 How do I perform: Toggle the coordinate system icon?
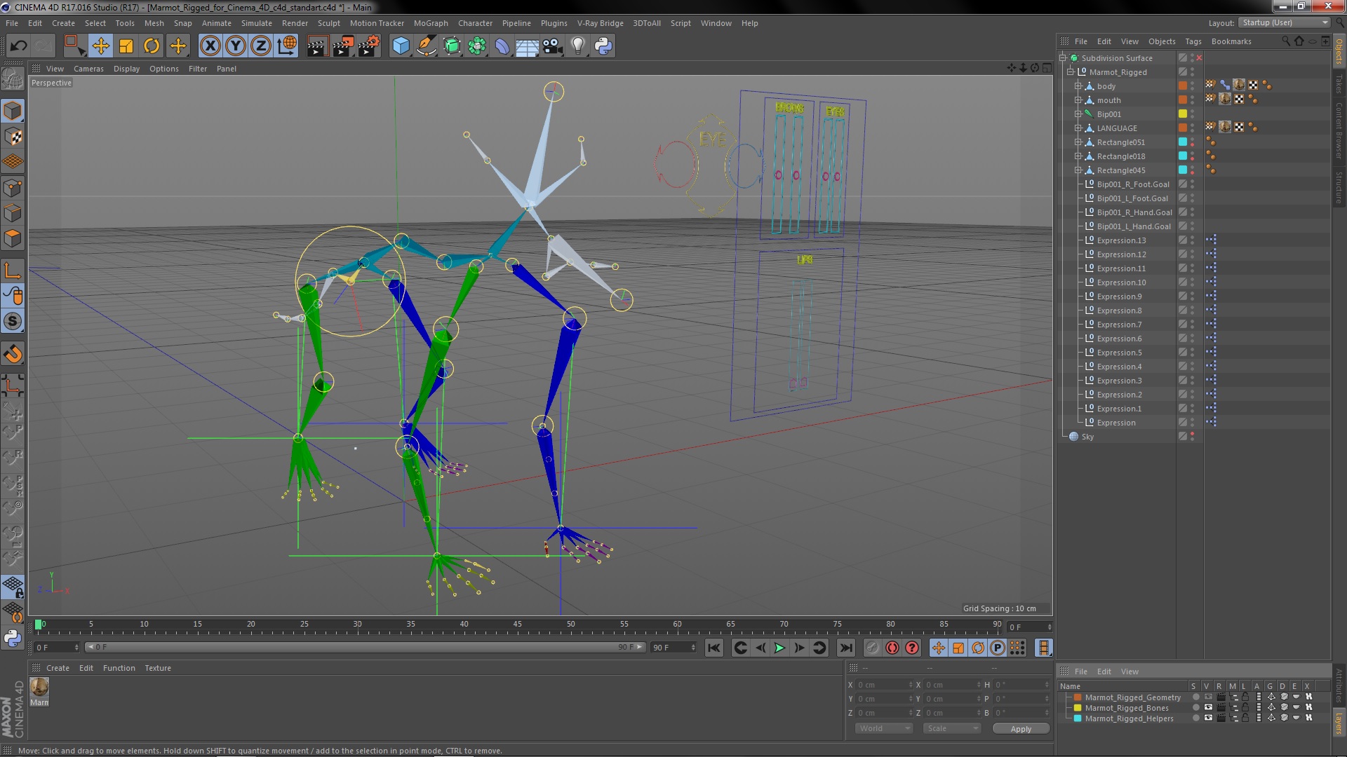pyautogui.click(x=286, y=46)
